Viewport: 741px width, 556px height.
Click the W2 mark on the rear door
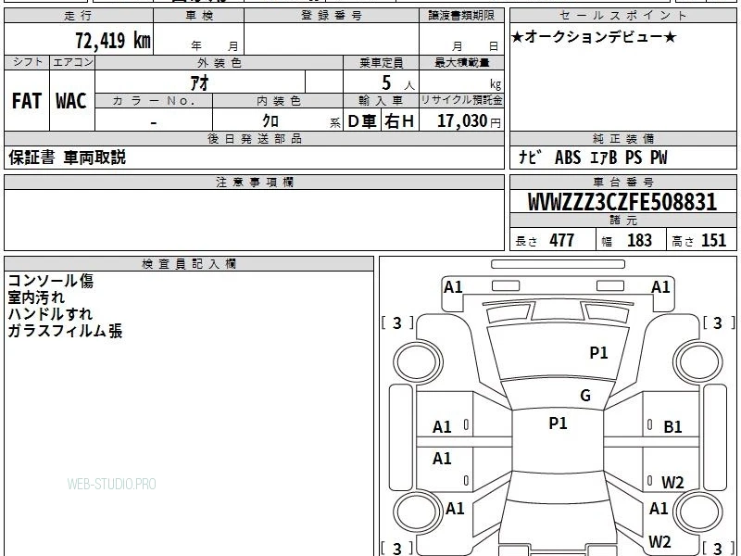pos(672,483)
